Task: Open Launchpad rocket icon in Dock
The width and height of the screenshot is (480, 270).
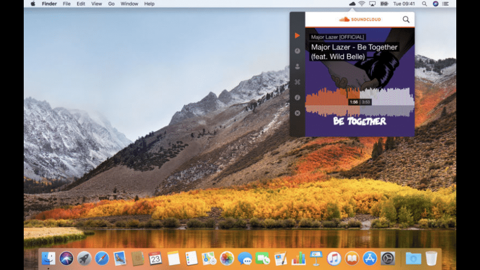Action: 84,258
